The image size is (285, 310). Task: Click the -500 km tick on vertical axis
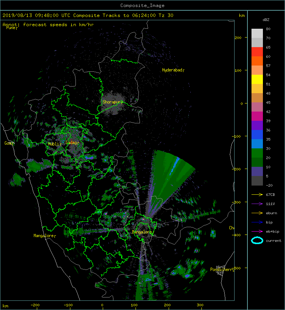[x=237, y=268]
